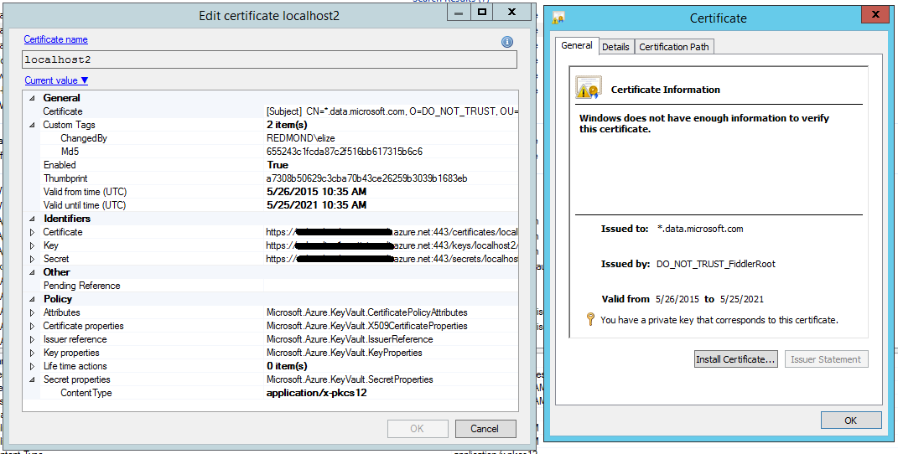
Task: Expand the Key properties row
Action: [x=32, y=353]
